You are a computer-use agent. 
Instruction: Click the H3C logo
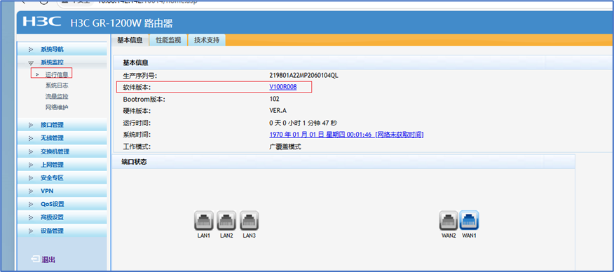(x=42, y=22)
